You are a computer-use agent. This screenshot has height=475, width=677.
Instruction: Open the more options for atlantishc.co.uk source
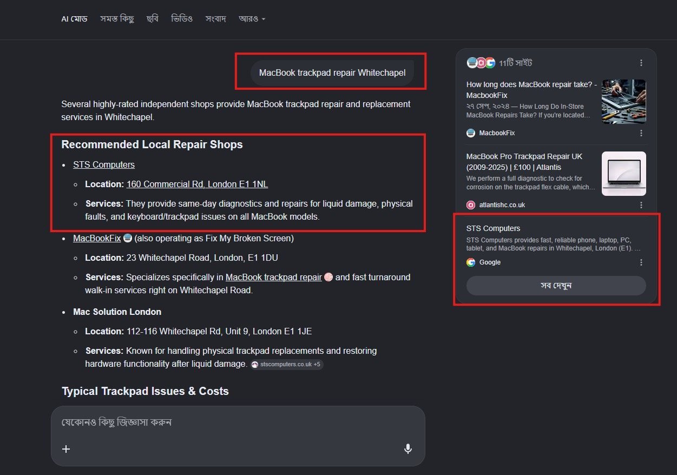(x=641, y=205)
